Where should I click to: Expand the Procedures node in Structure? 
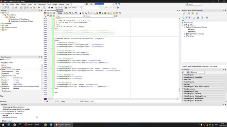pos(1,23)
